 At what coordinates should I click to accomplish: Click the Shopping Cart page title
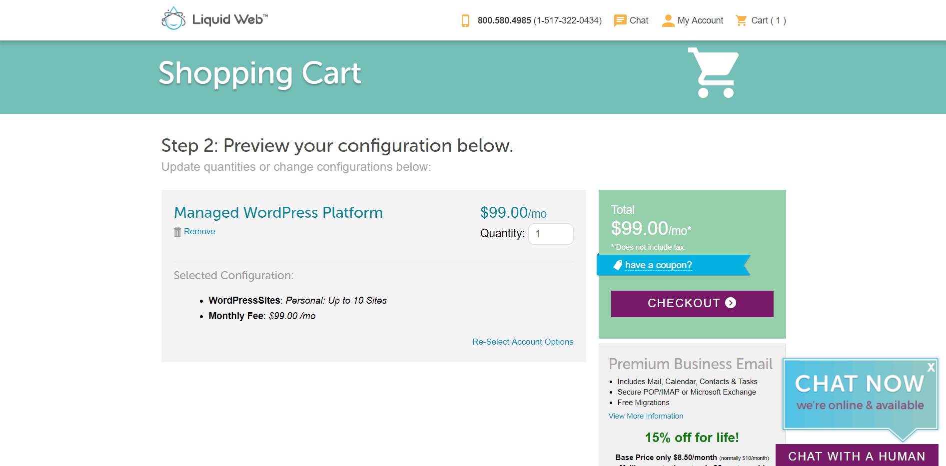[x=259, y=73]
